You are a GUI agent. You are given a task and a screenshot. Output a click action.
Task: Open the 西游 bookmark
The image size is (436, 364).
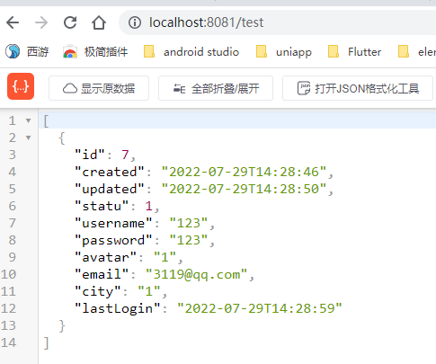[27, 52]
